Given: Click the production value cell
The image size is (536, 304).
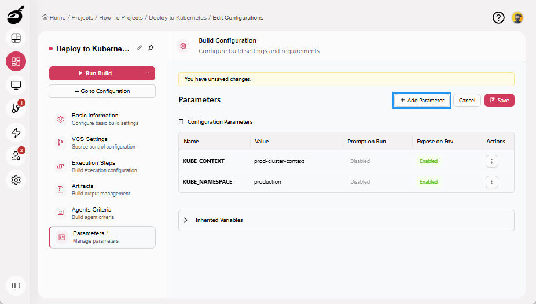Looking at the screenshot, I should tap(267, 182).
